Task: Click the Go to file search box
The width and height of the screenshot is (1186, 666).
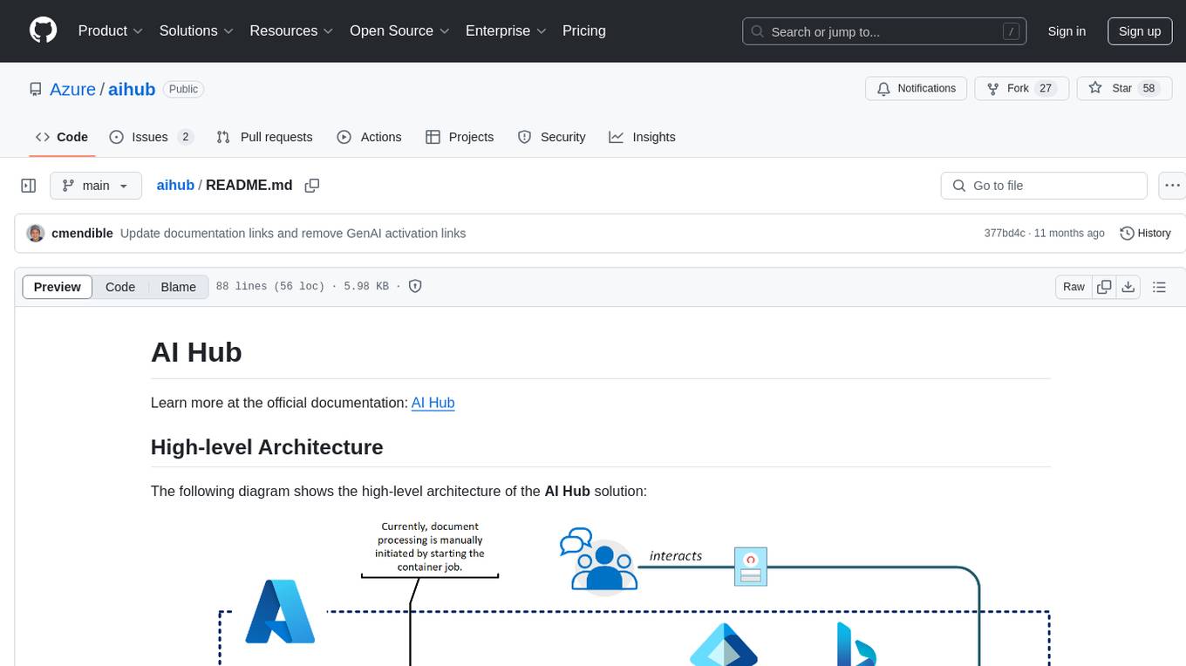Action: pyautogui.click(x=1044, y=186)
